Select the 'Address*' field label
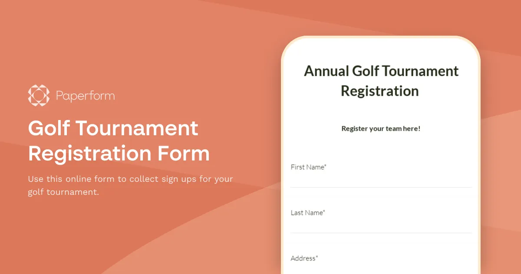The height and width of the screenshot is (274, 521). pos(303,258)
